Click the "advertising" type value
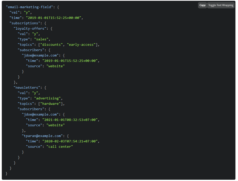 pyautogui.click(x=48, y=98)
